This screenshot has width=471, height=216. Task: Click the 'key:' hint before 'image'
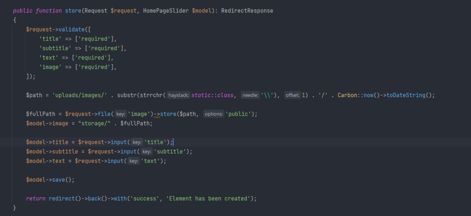121,114
